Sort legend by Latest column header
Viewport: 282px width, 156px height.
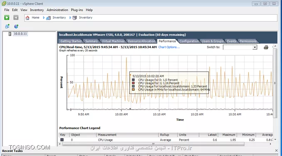pyautogui.click(x=208, y=135)
